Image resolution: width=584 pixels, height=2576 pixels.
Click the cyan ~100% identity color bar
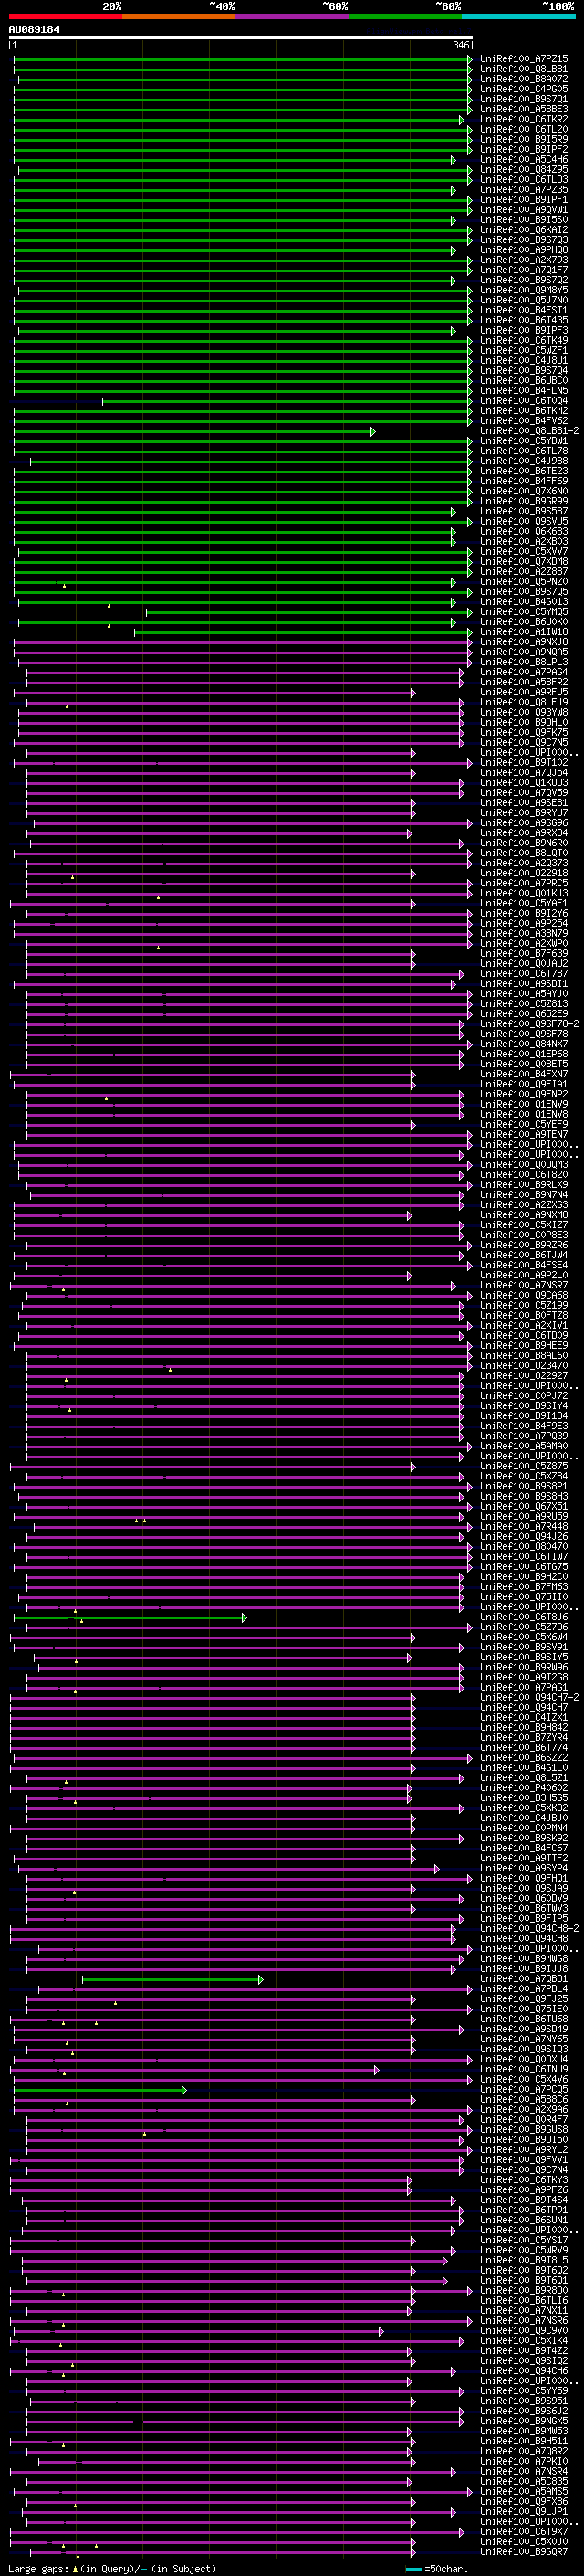click(x=518, y=16)
